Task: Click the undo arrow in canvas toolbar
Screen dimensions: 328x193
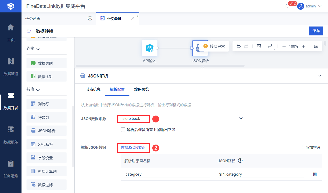Action: coord(239,46)
